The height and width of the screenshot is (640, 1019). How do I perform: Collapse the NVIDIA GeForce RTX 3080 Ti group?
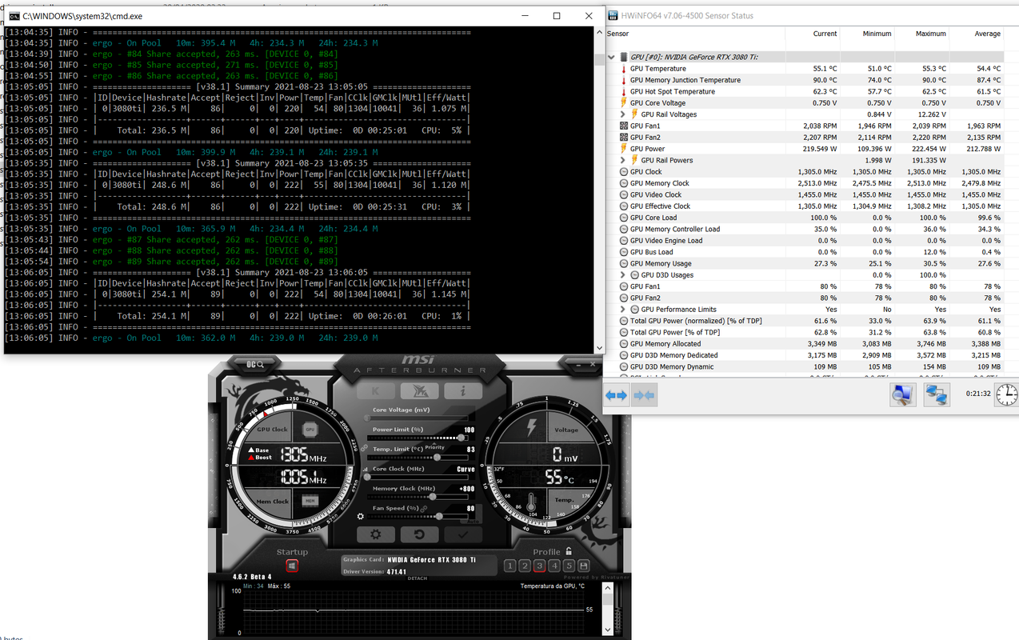click(612, 58)
